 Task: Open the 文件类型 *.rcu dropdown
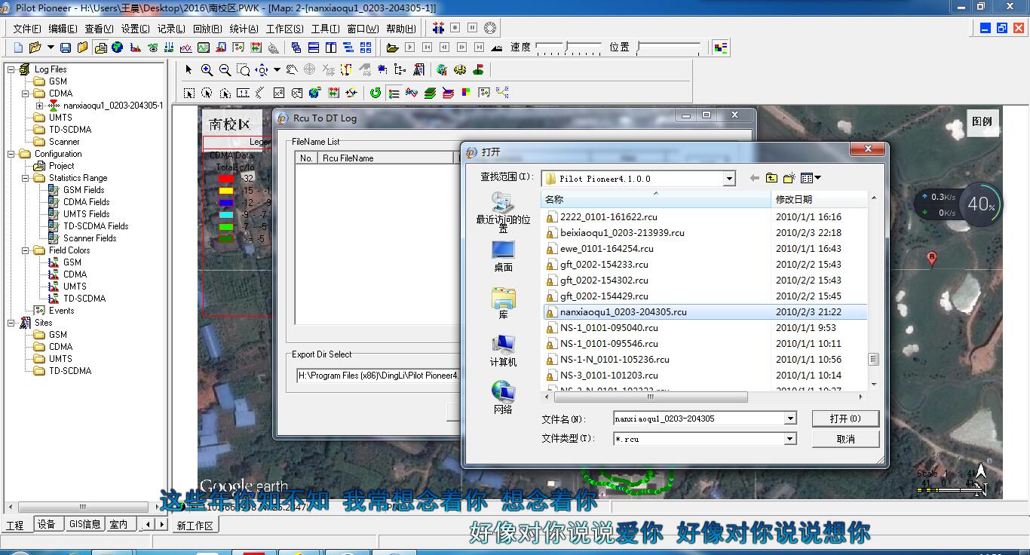tap(790, 438)
